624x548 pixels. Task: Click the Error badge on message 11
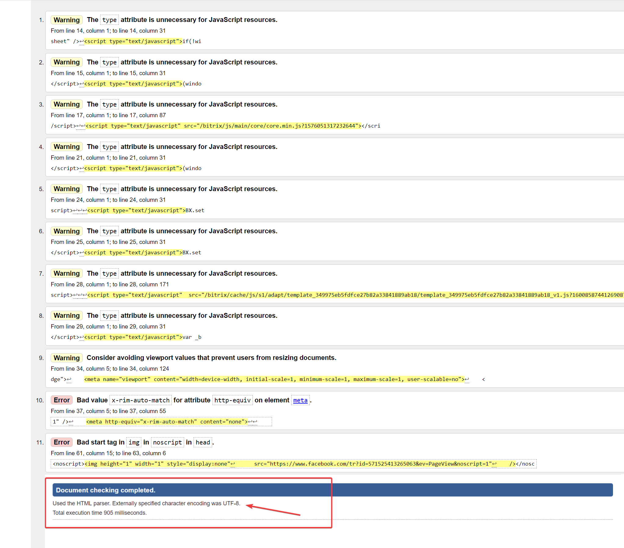(62, 442)
